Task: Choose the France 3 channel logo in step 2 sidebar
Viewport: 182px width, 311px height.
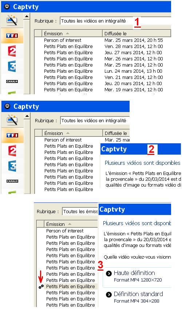Action: (x=12, y=166)
